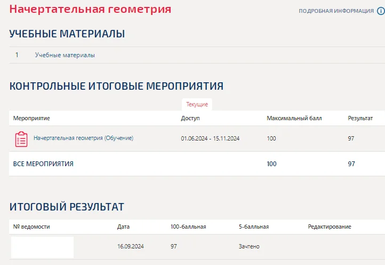Click the Редактирование column header
The height and width of the screenshot is (265, 385).
(x=330, y=227)
